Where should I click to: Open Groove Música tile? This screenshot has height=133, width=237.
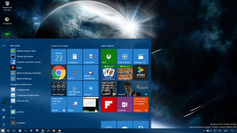[125, 57]
